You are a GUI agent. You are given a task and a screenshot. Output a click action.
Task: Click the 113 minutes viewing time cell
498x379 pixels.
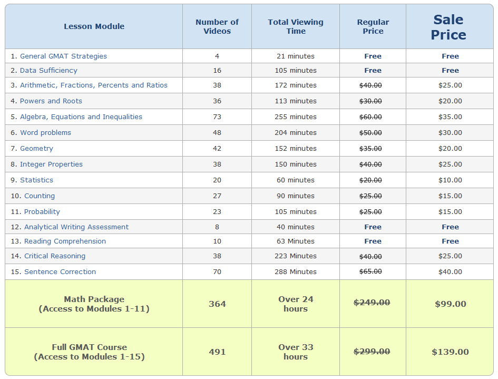point(296,101)
